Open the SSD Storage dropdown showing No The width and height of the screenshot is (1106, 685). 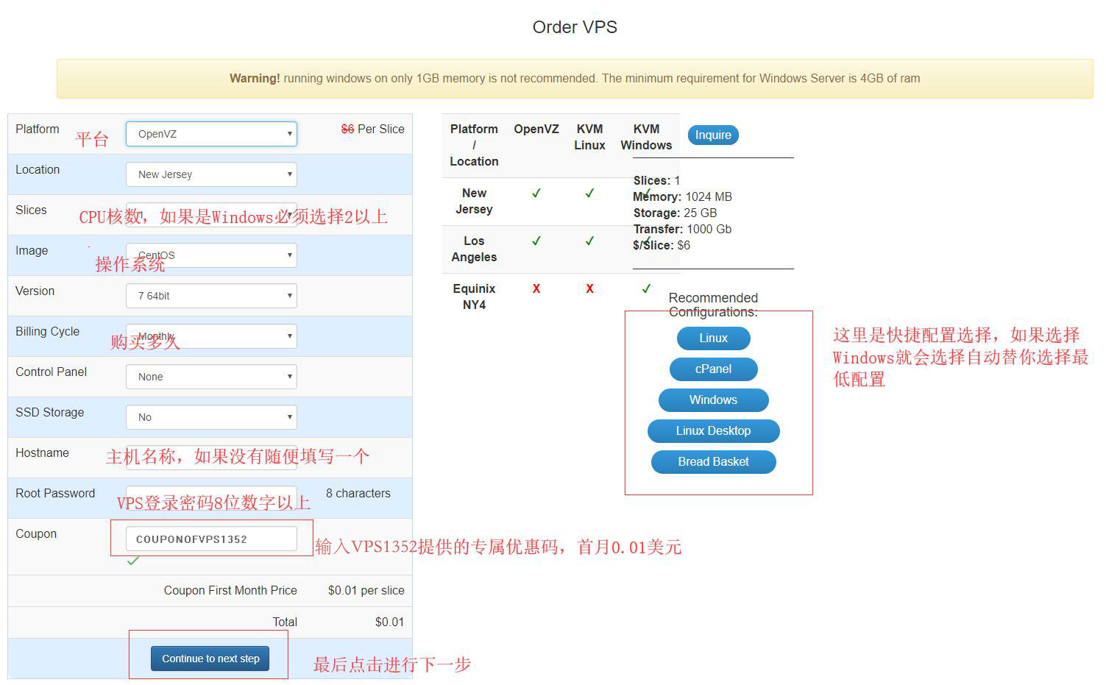point(211,417)
